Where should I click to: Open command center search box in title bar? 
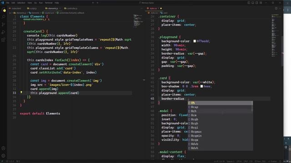click(x=146, y=3)
